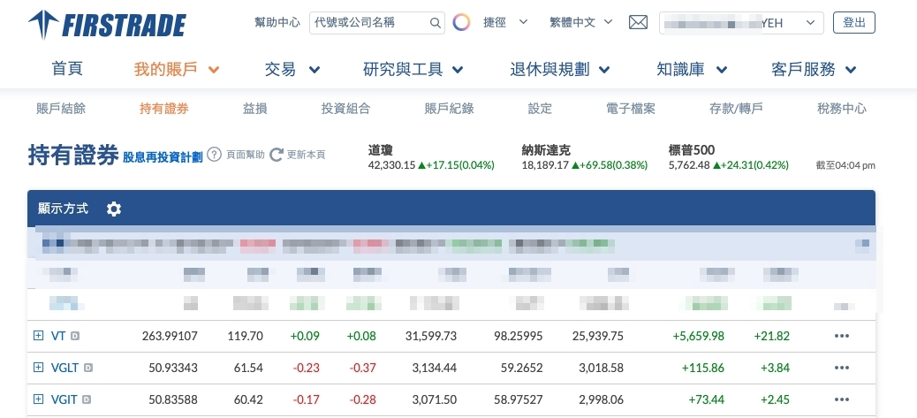This screenshot has height=418, width=917.
Task: Click VGIT unit cost 58.97527
Action: tap(520, 399)
